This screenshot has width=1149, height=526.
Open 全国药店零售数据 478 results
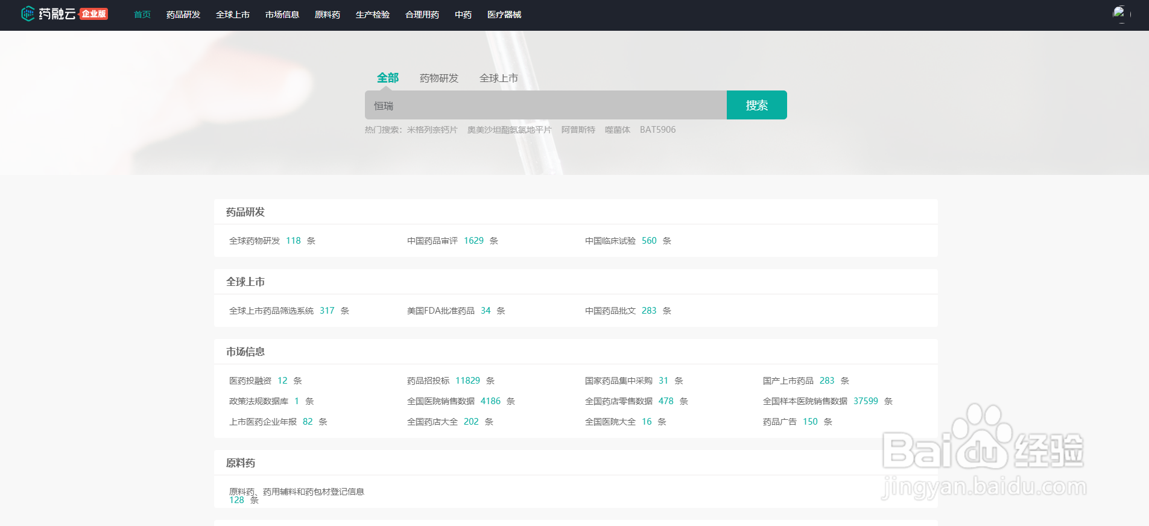tap(637, 401)
